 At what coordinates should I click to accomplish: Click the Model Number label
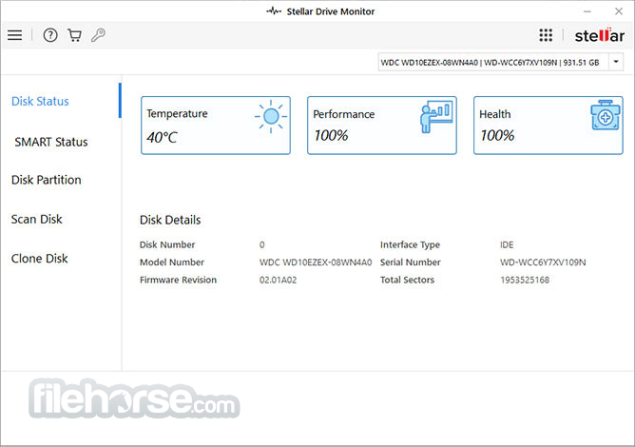(x=172, y=262)
